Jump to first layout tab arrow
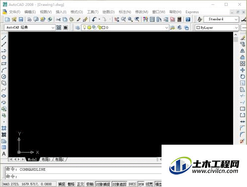Screen dimensions: 247x187 11,159
